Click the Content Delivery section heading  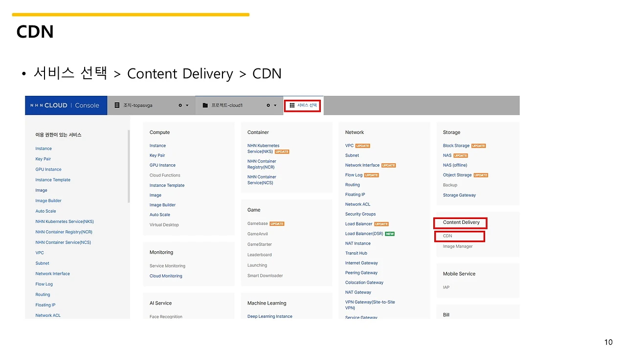pos(461,222)
